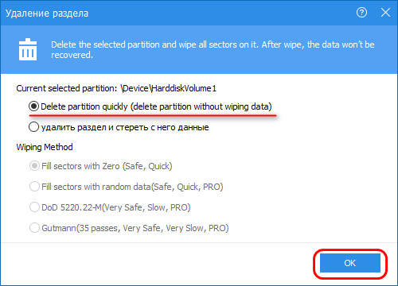Click the red underline beneath quick delete
The height and width of the screenshot is (286, 398).
pos(153,115)
